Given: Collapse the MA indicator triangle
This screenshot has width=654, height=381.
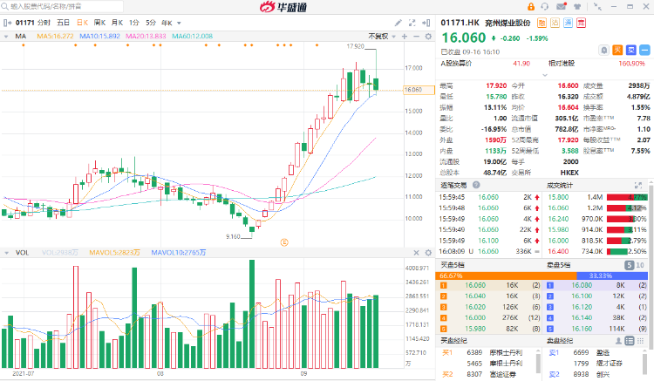Looking at the screenshot, I should click(x=6, y=37).
